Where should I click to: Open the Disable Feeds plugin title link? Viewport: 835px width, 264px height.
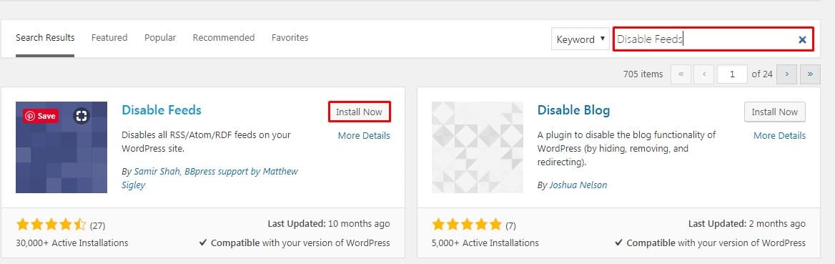(x=162, y=110)
